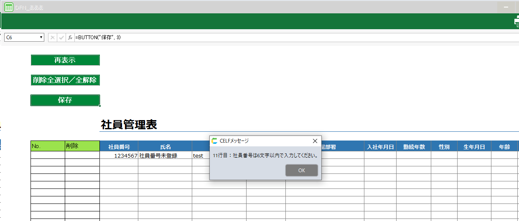Click the green spreadsheet app icon in title bar

coord(8,7)
